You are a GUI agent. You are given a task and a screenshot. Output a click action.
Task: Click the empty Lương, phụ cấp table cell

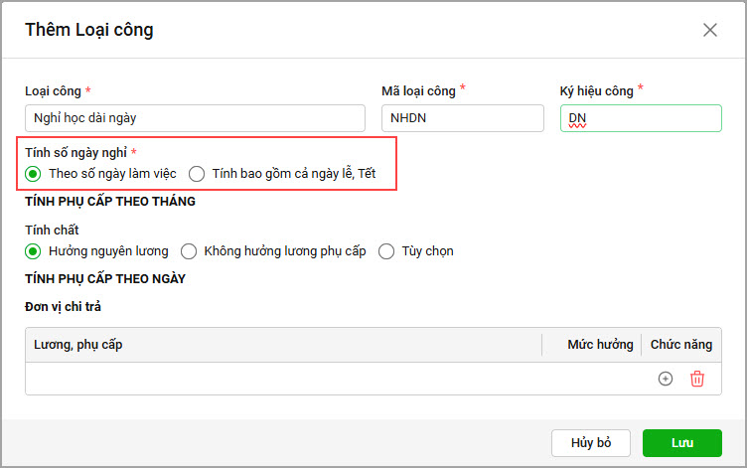(x=283, y=379)
